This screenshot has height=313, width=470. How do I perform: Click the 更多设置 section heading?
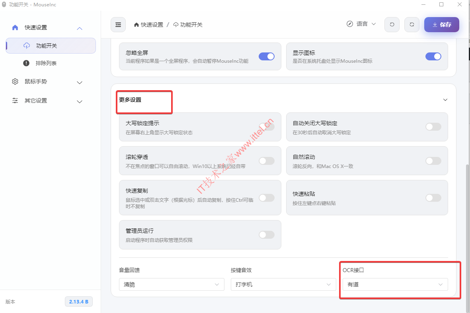click(130, 100)
